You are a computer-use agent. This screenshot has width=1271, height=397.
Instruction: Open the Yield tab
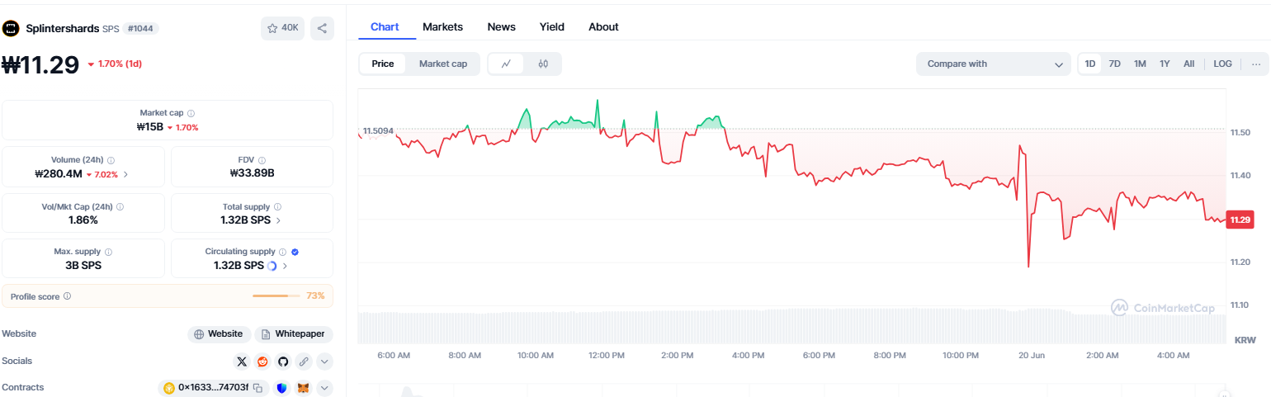click(552, 27)
